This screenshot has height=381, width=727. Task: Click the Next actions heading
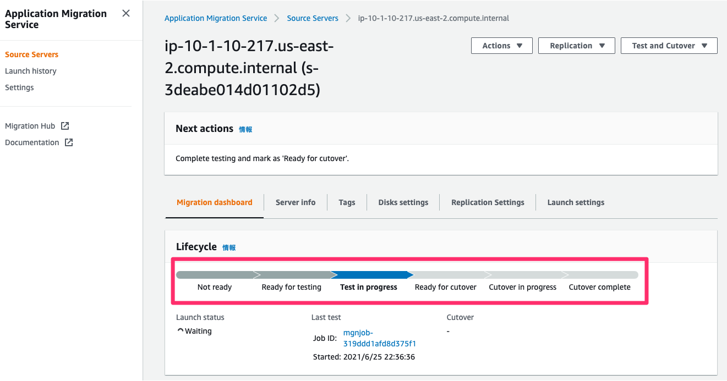click(x=204, y=129)
